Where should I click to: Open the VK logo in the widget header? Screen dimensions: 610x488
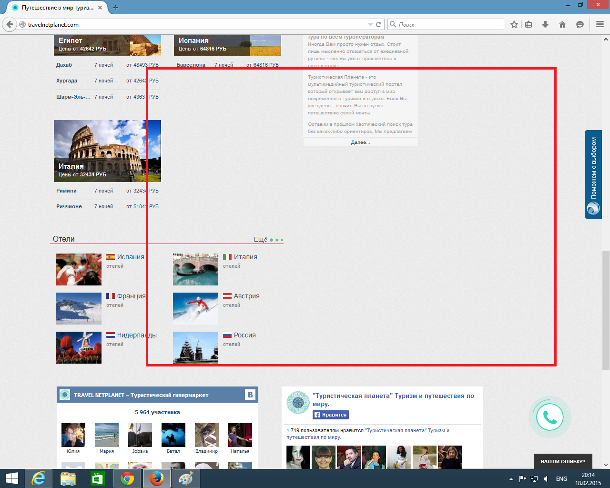[x=250, y=395]
